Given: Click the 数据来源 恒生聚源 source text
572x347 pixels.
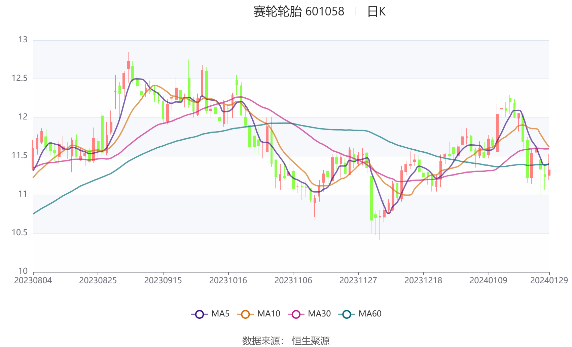Looking at the screenshot, I should pyautogui.click(x=286, y=341).
